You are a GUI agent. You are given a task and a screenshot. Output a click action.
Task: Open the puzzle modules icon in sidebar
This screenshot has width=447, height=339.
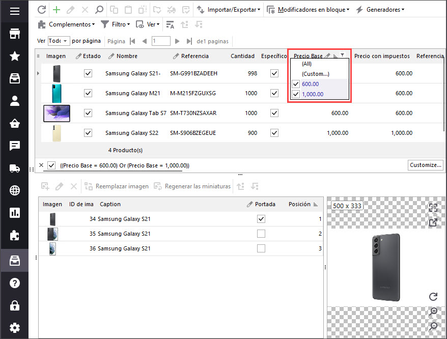click(15, 236)
